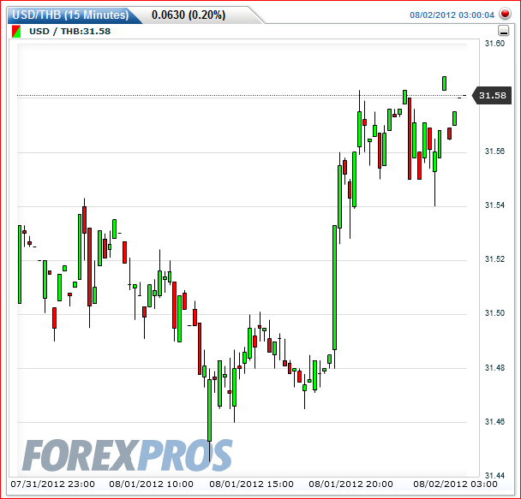Click the 07/31/2012 23:00 time label
Viewport: 521px width, 499px height.
pos(52,484)
